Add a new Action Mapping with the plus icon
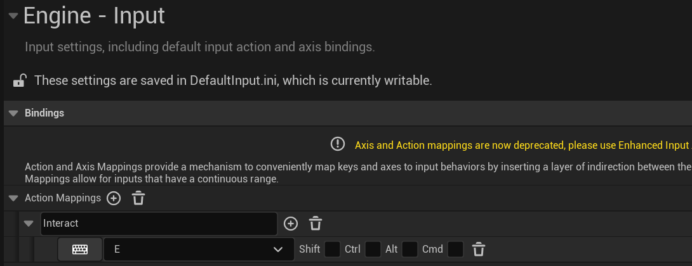The height and width of the screenshot is (266, 692). click(x=114, y=198)
